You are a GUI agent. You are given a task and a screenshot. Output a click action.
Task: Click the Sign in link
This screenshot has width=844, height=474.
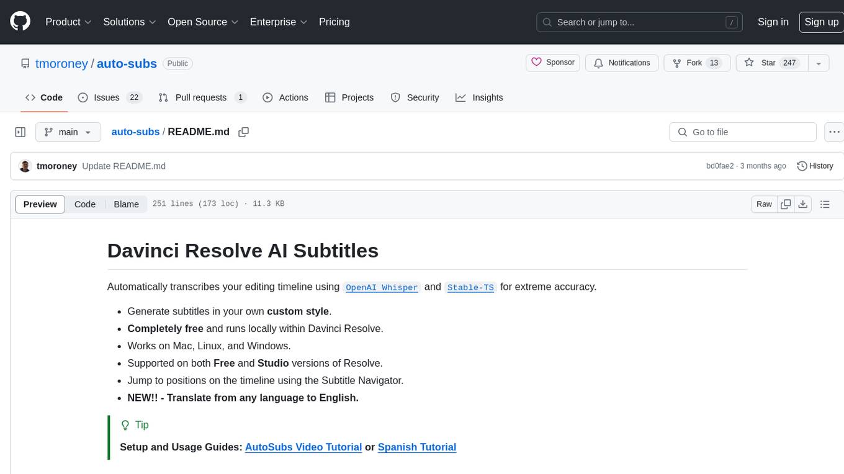click(773, 22)
